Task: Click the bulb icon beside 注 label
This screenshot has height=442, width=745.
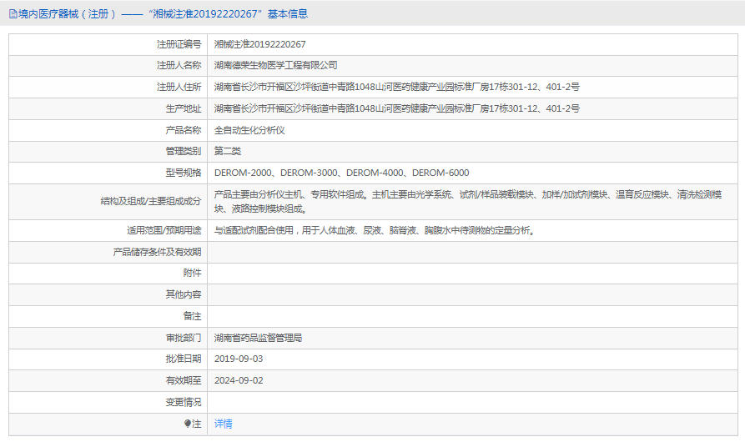Action: [188, 424]
